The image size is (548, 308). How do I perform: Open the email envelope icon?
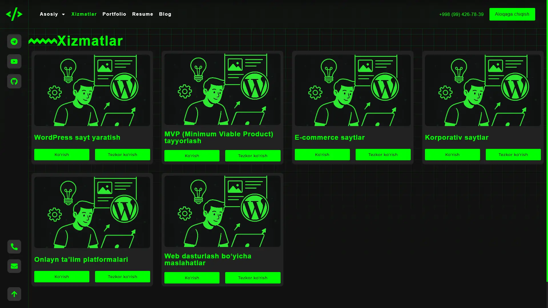tap(14, 266)
